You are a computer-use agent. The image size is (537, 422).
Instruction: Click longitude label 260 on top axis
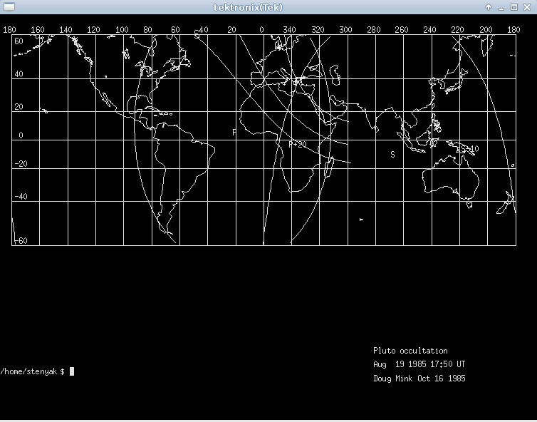tap(402, 30)
